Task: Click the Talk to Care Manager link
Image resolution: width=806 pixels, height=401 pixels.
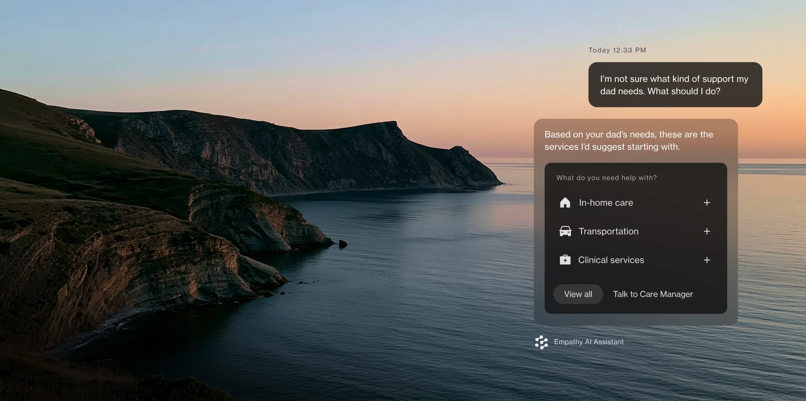Action: [x=653, y=294]
